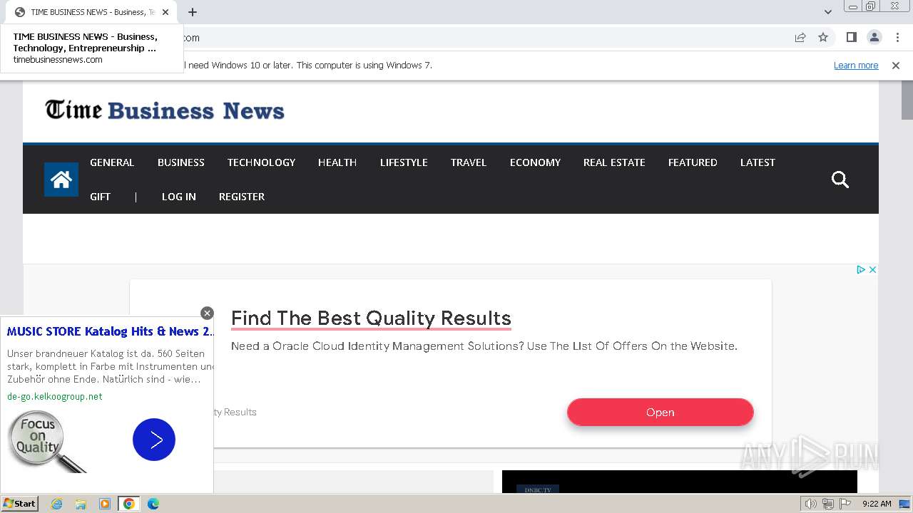The height and width of the screenshot is (513, 913).
Task: Launch Internet Explorer from taskbar
Action: click(x=56, y=504)
